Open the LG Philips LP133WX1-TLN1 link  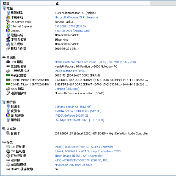79,120
